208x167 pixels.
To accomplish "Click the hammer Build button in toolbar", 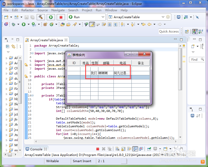I will (41, 17).
